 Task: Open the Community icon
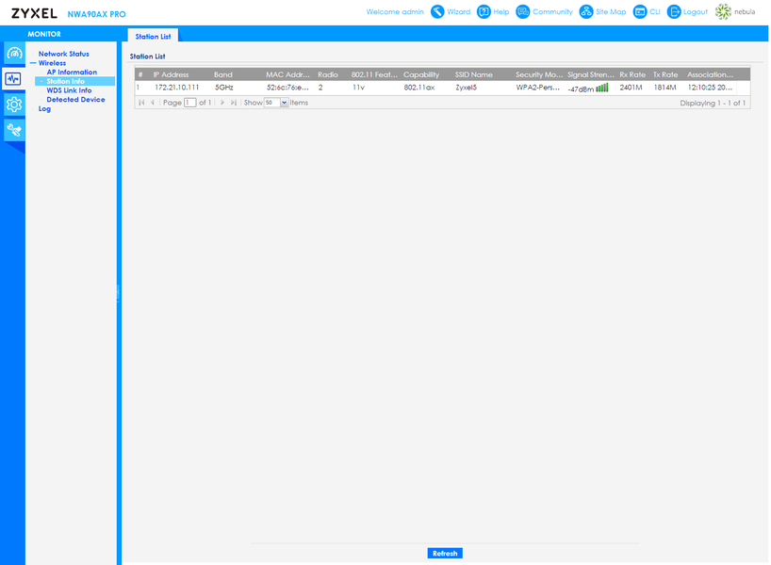click(523, 12)
